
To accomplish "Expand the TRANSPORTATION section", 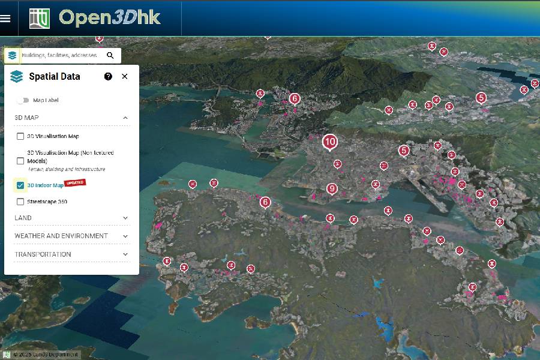I will coord(125,254).
